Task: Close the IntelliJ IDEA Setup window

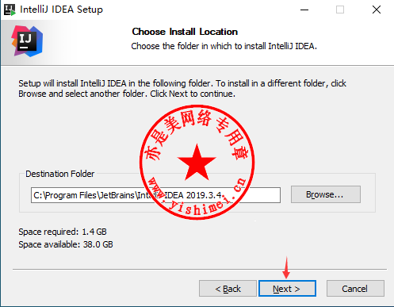Action: point(377,10)
